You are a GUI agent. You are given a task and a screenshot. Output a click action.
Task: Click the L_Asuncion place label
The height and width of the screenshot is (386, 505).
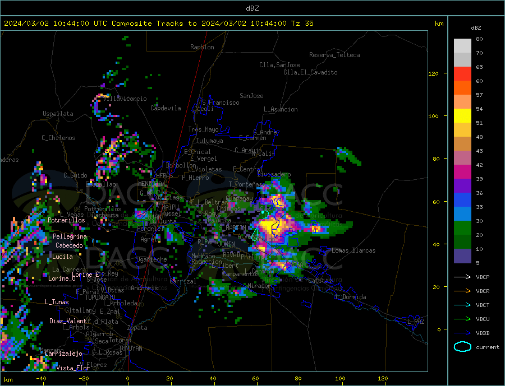(281, 109)
